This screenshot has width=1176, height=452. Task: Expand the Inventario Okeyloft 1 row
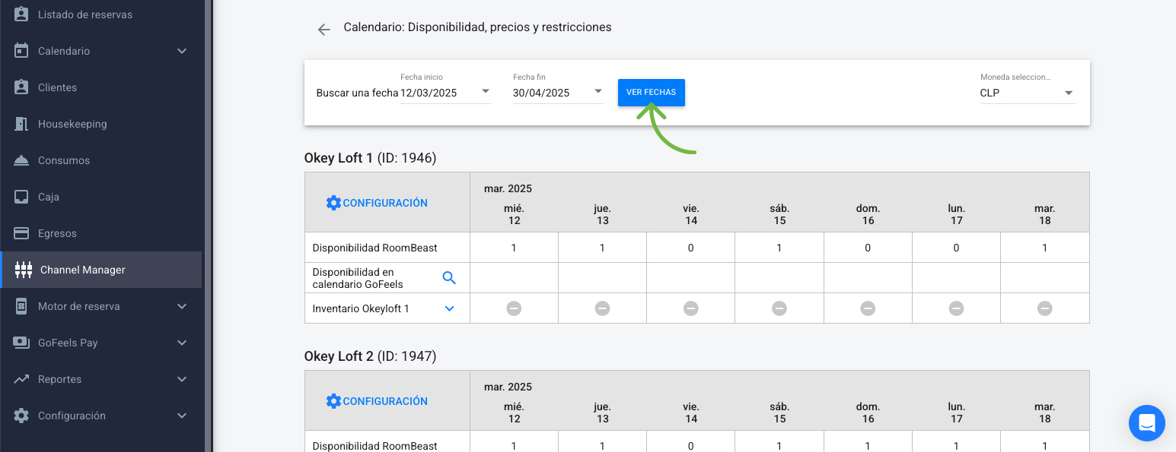(449, 308)
